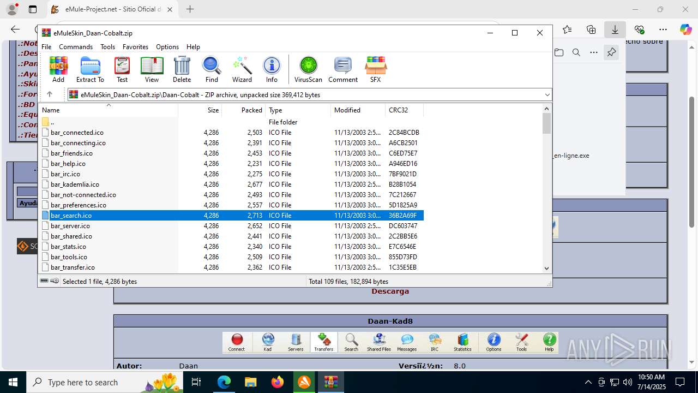Open browser Settings and more menu
Viewport: 698px width, 393px height.
(663, 29)
